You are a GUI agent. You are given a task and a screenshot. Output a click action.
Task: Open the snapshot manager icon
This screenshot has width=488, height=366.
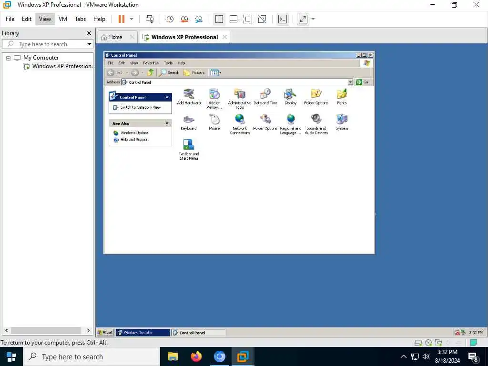tap(199, 19)
